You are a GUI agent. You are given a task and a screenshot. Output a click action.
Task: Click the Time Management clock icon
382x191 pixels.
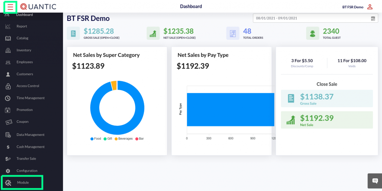click(x=8, y=98)
